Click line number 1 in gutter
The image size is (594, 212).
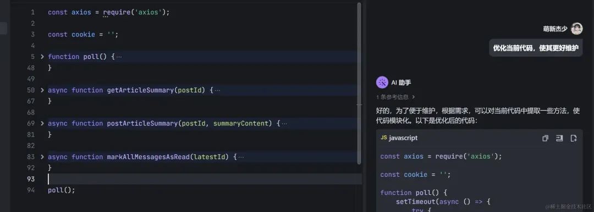pos(32,12)
